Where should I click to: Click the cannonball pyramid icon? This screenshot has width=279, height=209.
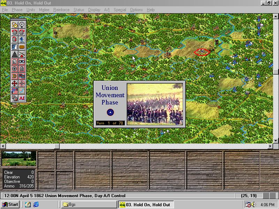(15, 54)
